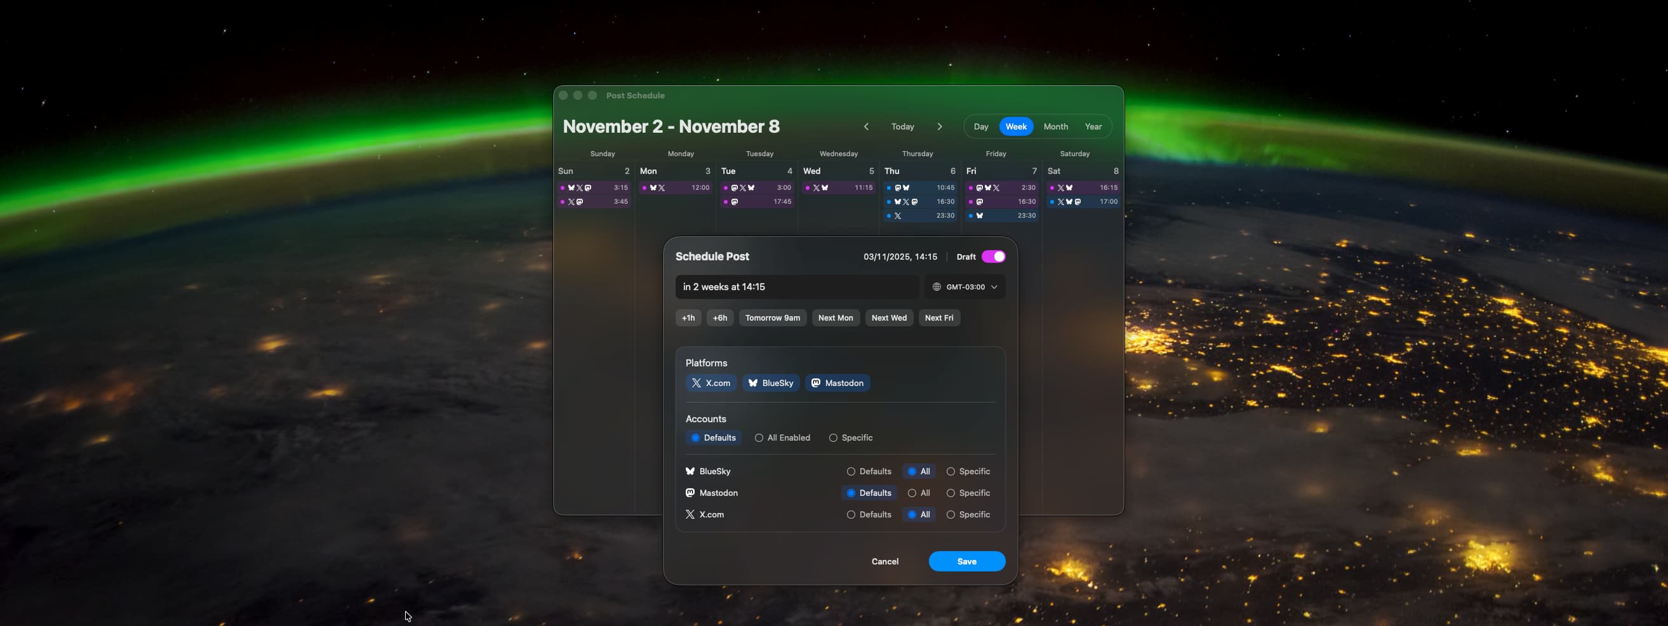The image size is (1668, 626).
Task: Click the 'in 2 weeks at 14:15' input field
Action: (x=796, y=287)
